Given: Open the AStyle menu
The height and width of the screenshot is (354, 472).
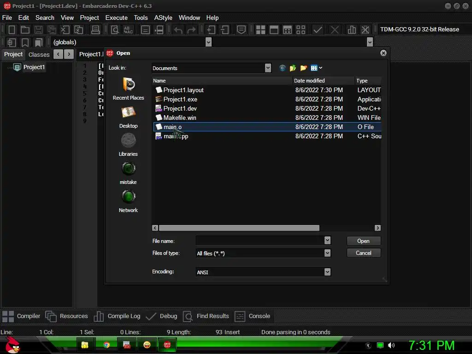Looking at the screenshot, I should tap(163, 18).
